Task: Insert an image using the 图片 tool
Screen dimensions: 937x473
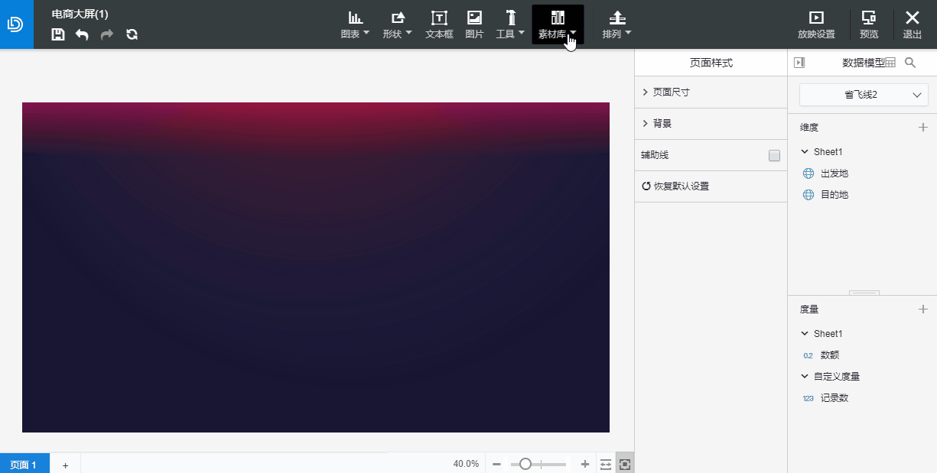Action: coord(474,24)
